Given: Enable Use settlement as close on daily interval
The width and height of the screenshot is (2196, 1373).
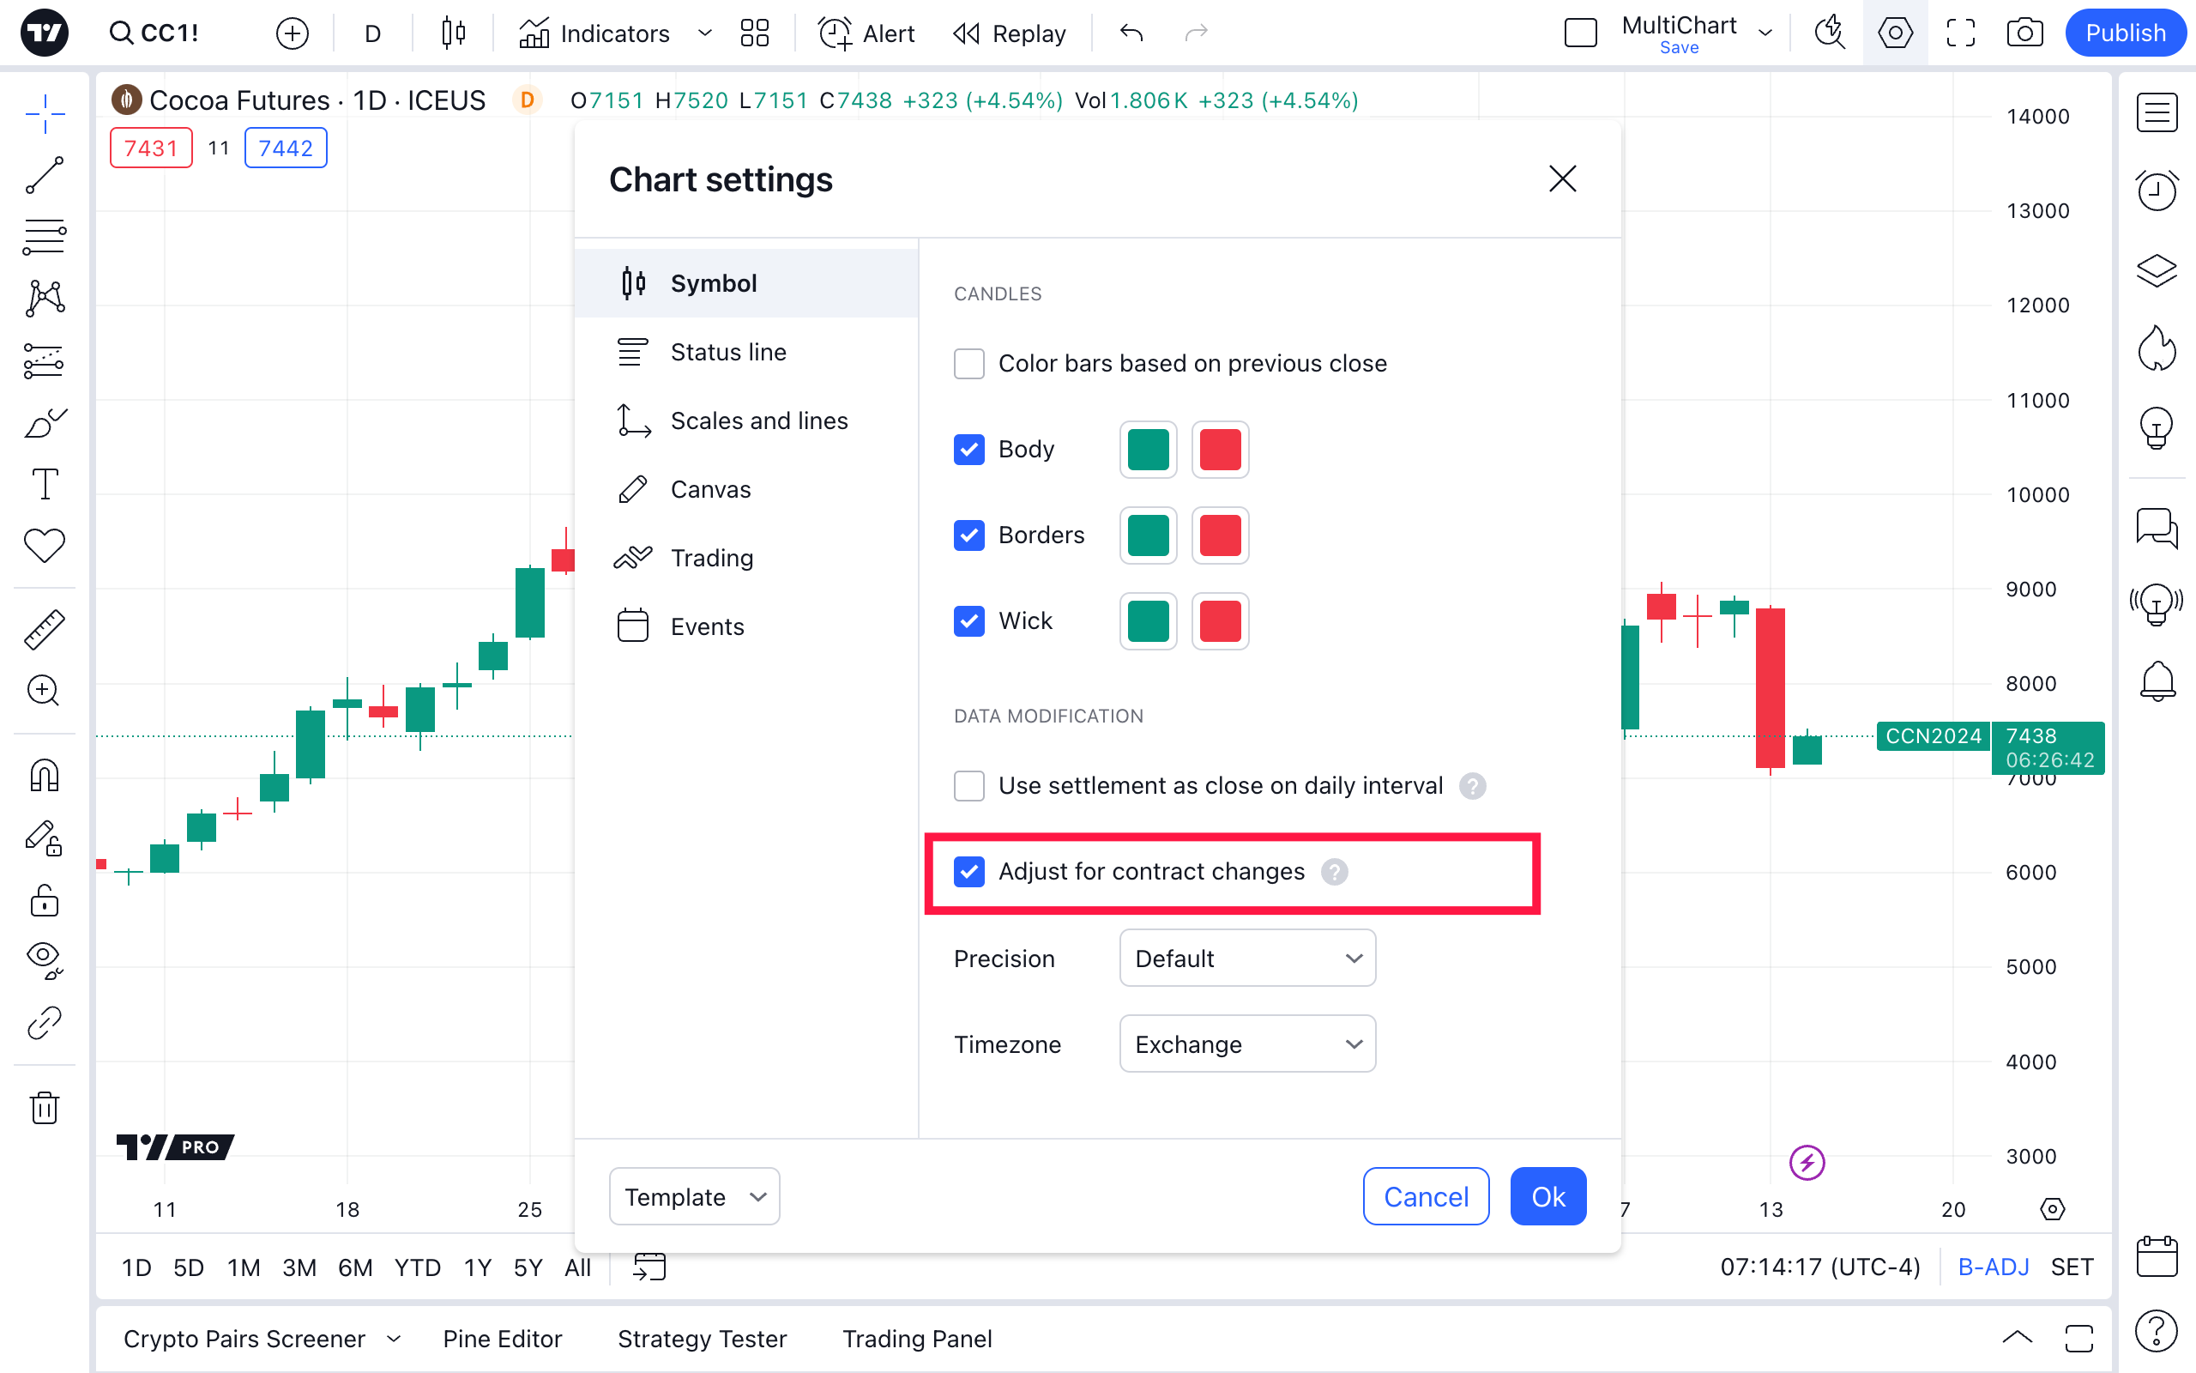Looking at the screenshot, I should (x=969, y=785).
